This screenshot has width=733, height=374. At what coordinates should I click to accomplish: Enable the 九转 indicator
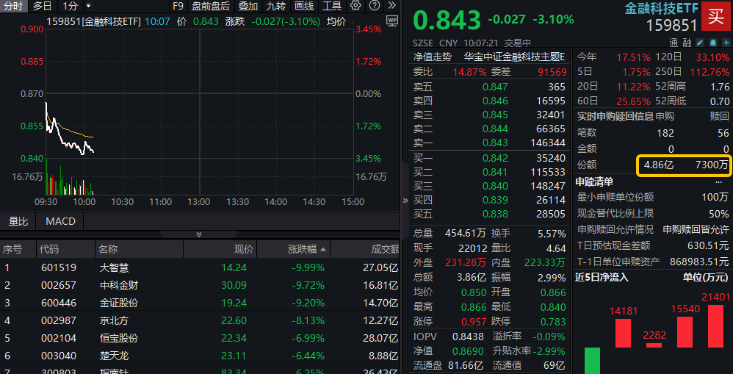tap(276, 6)
